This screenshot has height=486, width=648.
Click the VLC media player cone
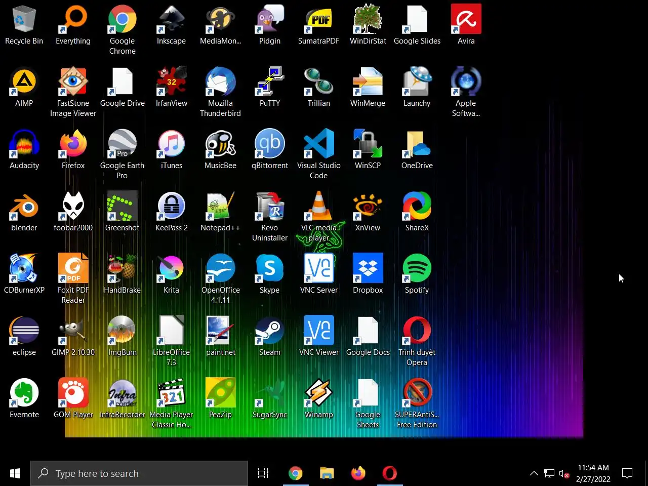[x=318, y=207]
